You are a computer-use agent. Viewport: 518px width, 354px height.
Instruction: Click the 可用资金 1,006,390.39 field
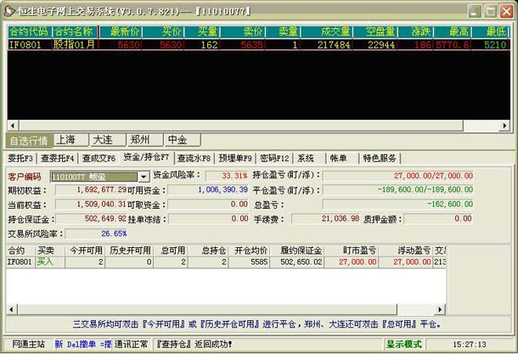209,189
